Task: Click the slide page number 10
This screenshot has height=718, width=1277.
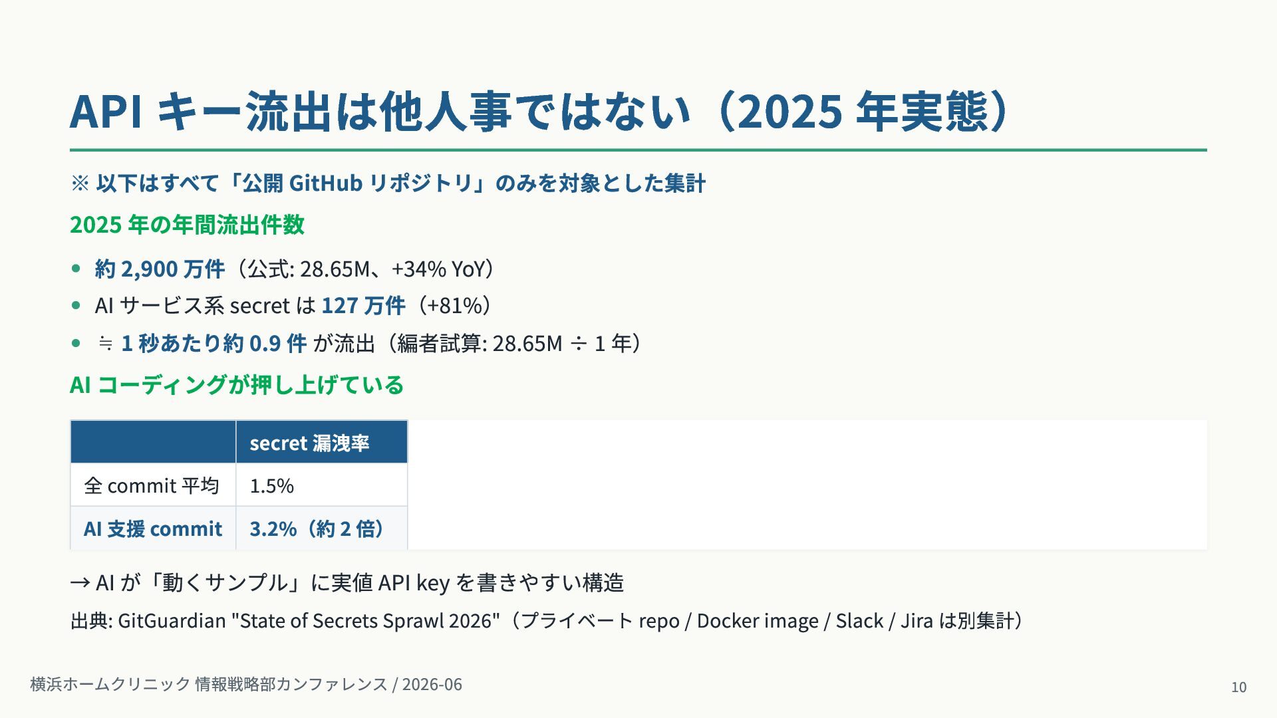Action: click(x=1238, y=687)
